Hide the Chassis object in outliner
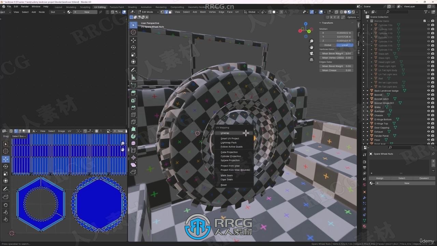Screen dimensions: 437x246 [428, 115]
